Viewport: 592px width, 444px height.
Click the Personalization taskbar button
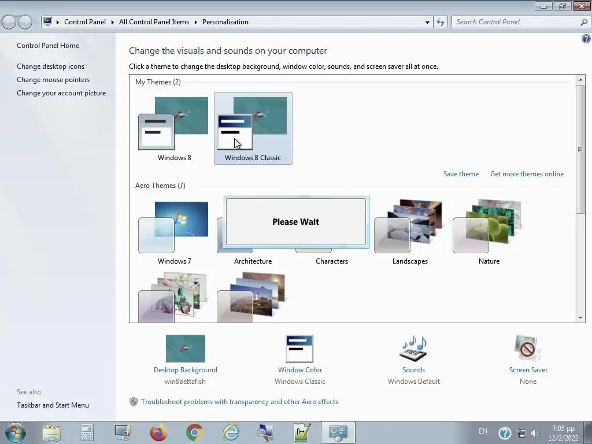click(338, 432)
